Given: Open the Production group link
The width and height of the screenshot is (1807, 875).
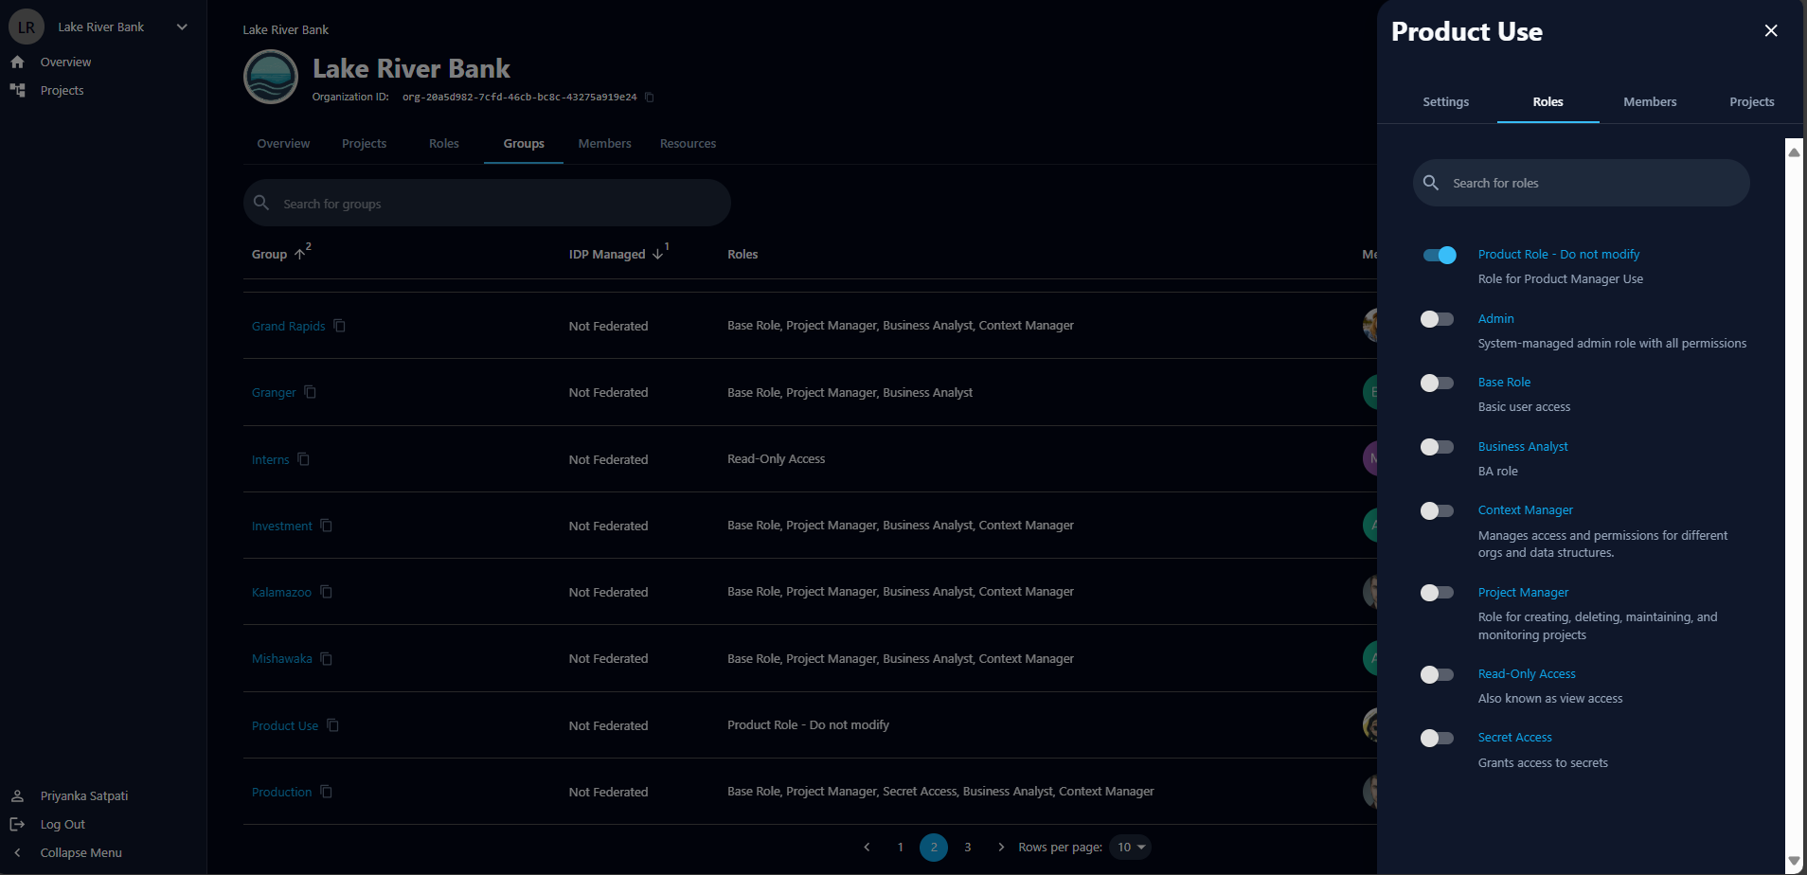Looking at the screenshot, I should (281, 792).
